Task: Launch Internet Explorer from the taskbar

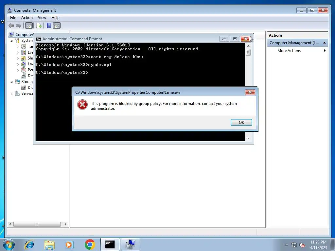Action: (29, 244)
